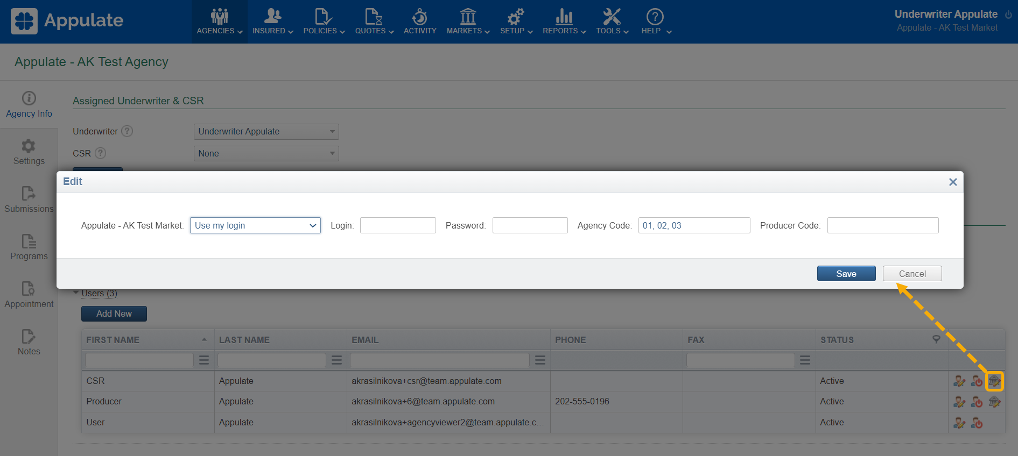1018x456 pixels.
Task: Close the Edit dialog
Action: point(952,182)
